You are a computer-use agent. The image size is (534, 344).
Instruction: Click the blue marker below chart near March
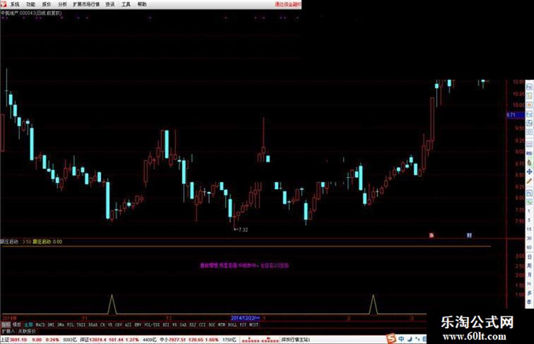[469, 235]
